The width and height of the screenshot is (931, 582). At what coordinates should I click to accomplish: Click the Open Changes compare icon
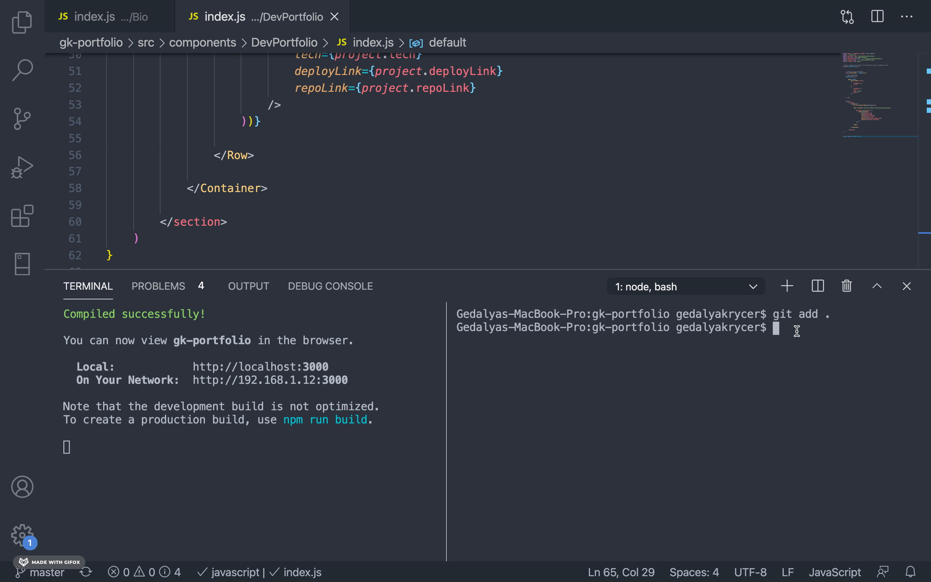847,16
